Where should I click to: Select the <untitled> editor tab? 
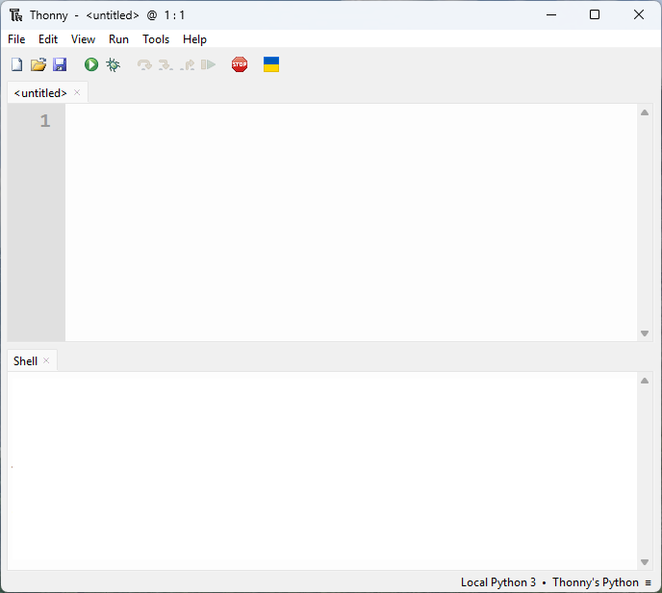(x=40, y=93)
